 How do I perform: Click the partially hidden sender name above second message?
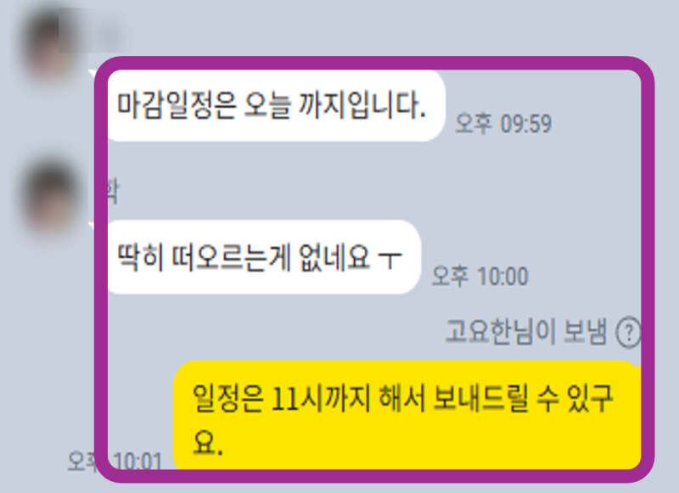(112, 191)
